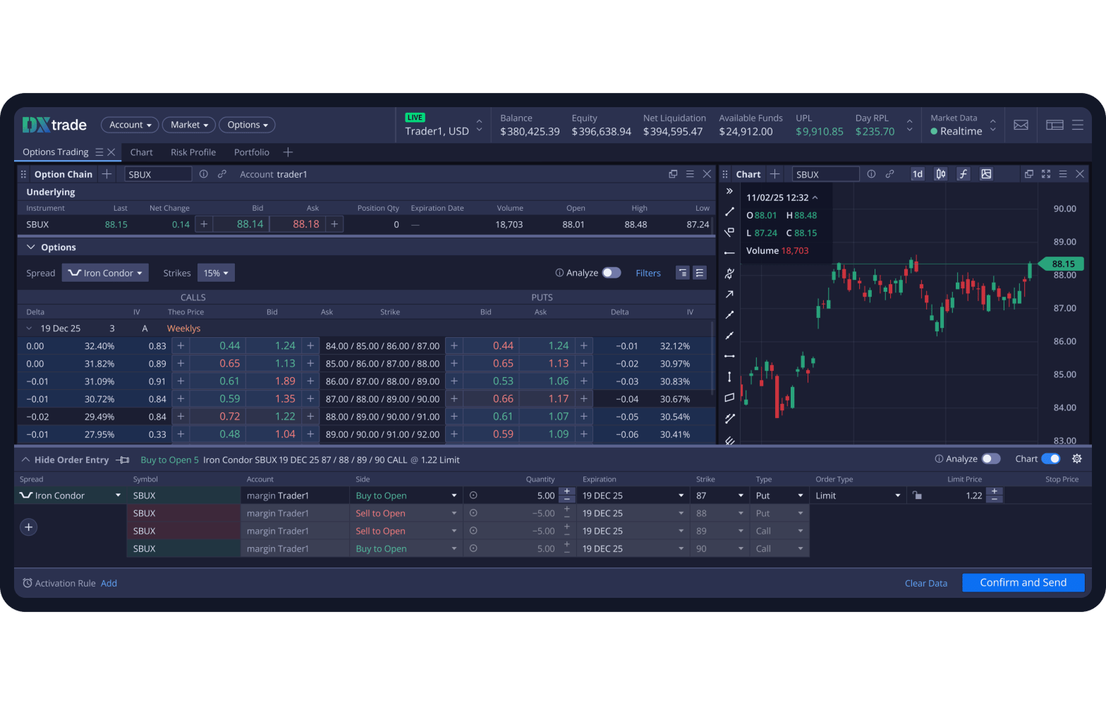The width and height of the screenshot is (1106, 705).
Task: Select the trend line drawing tool
Action: click(729, 211)
